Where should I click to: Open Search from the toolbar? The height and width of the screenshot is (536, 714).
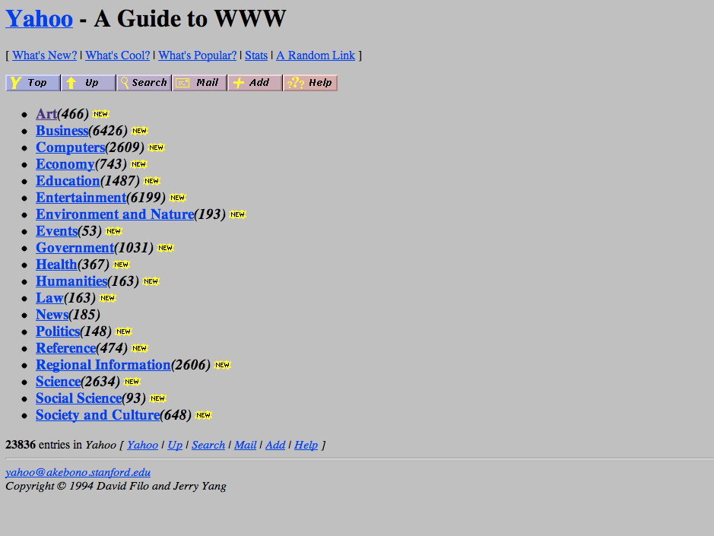point(144,83)
